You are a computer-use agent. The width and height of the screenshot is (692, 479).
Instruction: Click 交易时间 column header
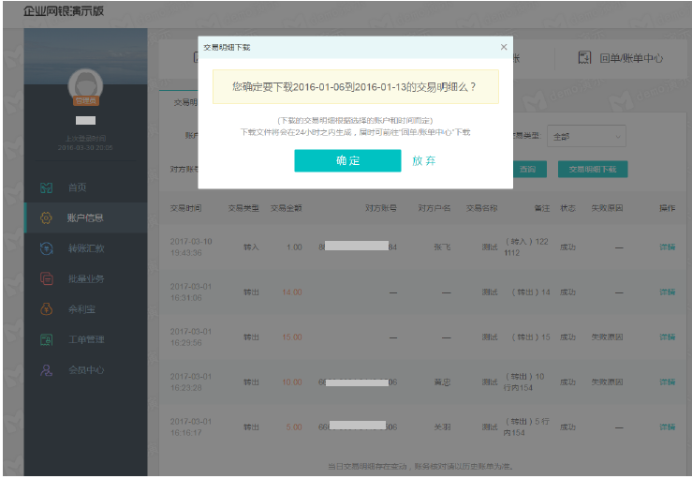(x=185, y=208)
